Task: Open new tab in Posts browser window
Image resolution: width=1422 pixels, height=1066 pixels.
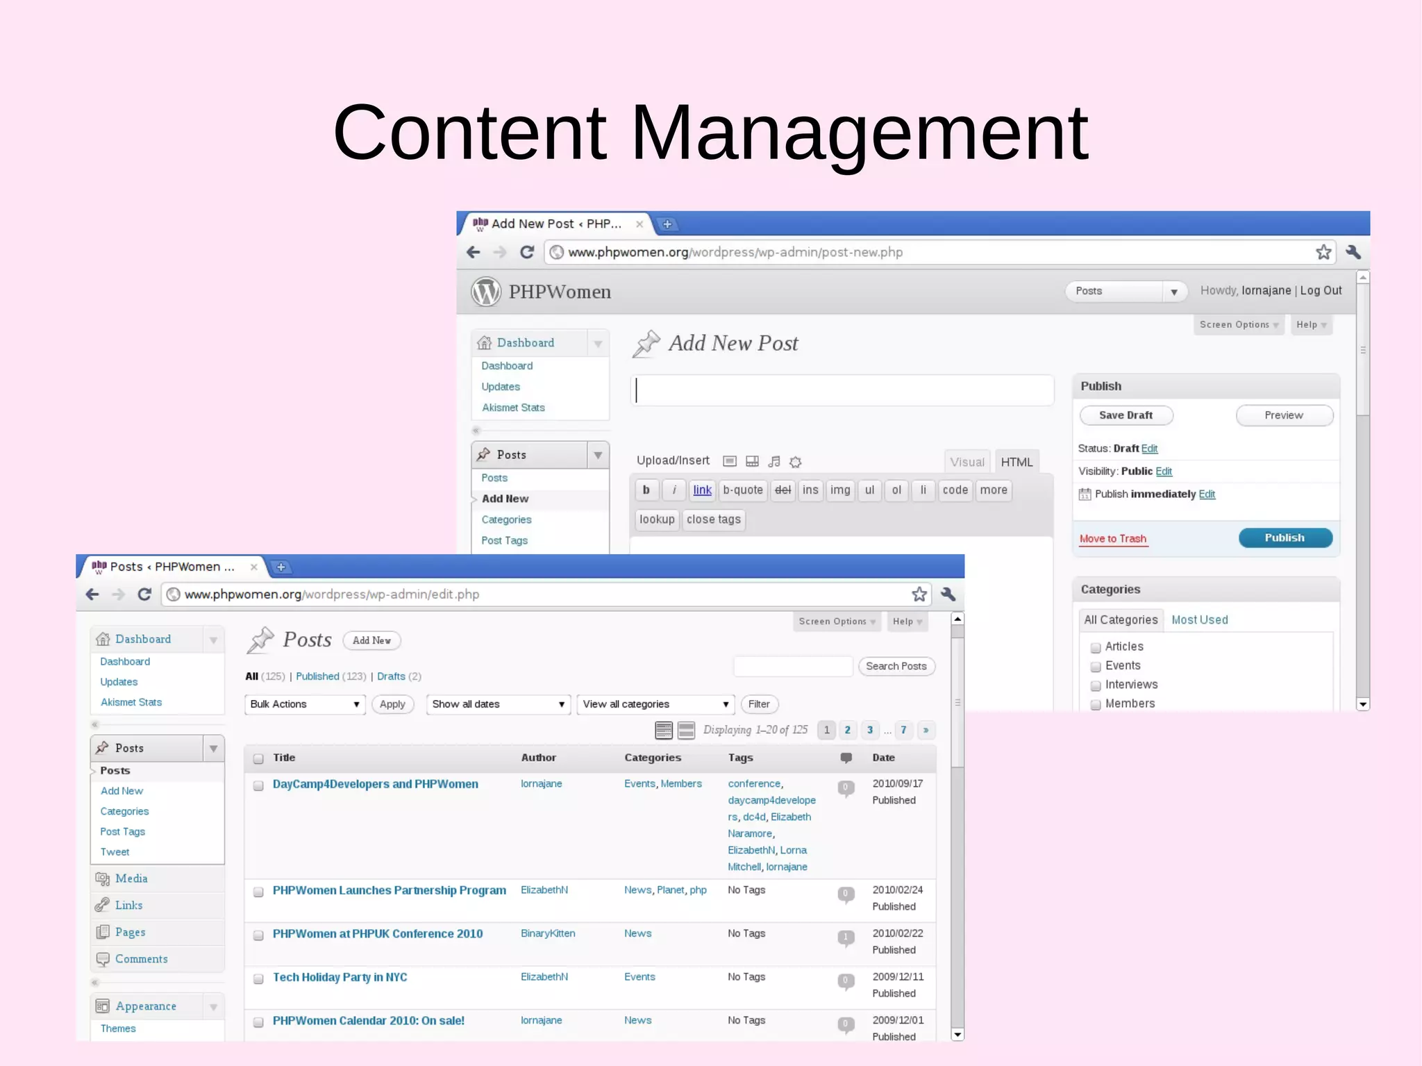Action: click(x=281, y=567)
